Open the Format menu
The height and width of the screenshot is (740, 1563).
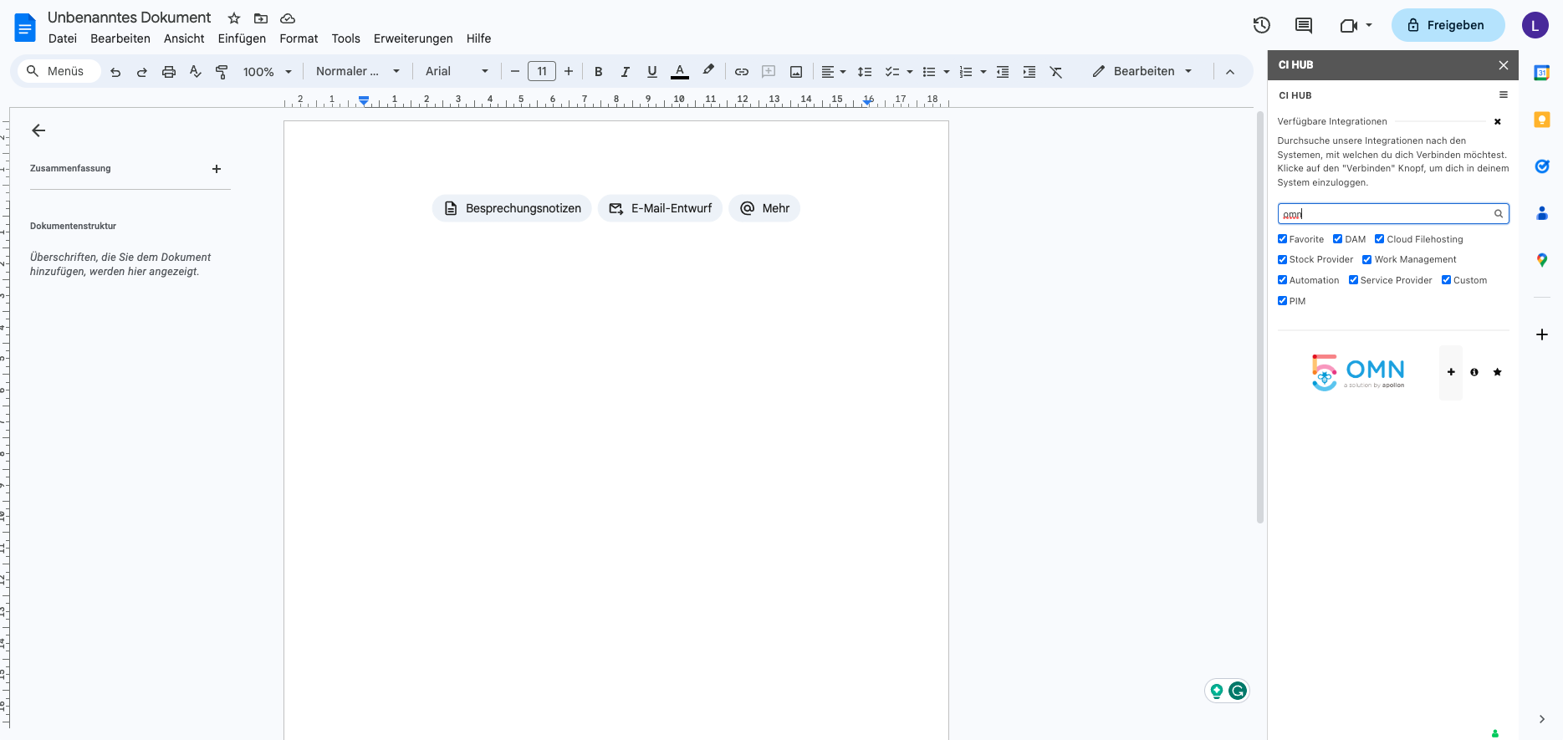pyautogui.click(x=299, y=38)
